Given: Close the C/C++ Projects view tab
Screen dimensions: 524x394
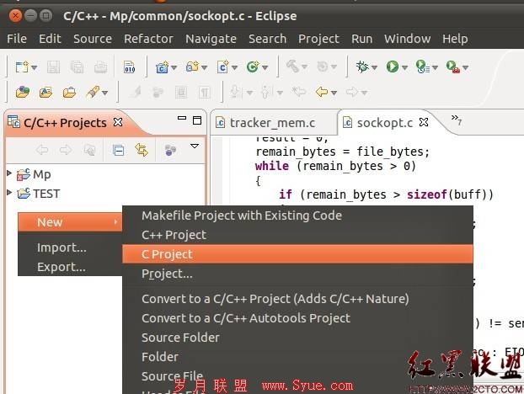Looking at the screenshot, I should pos(118,122).
